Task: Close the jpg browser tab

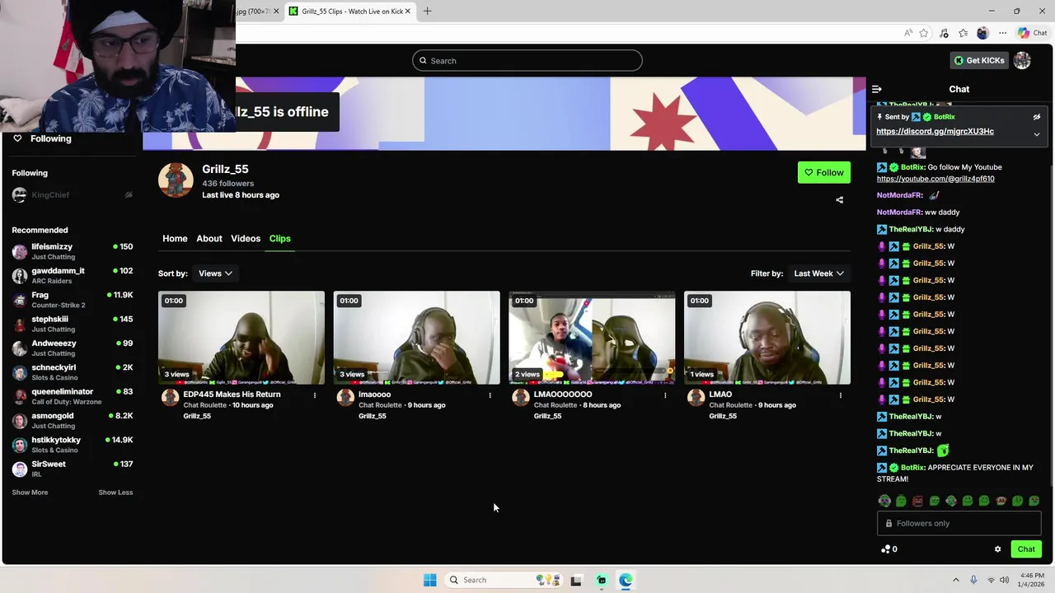Action: coord(276,12)
